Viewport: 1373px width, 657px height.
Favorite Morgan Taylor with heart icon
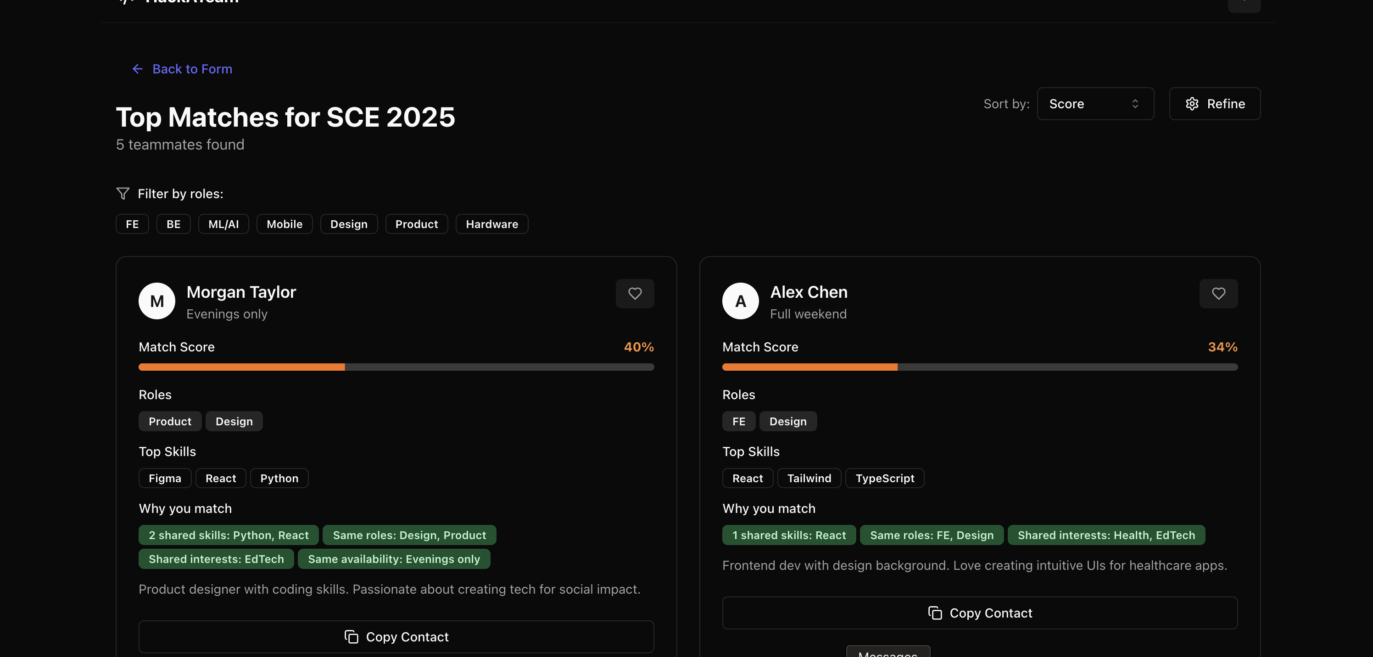(635, 294)
